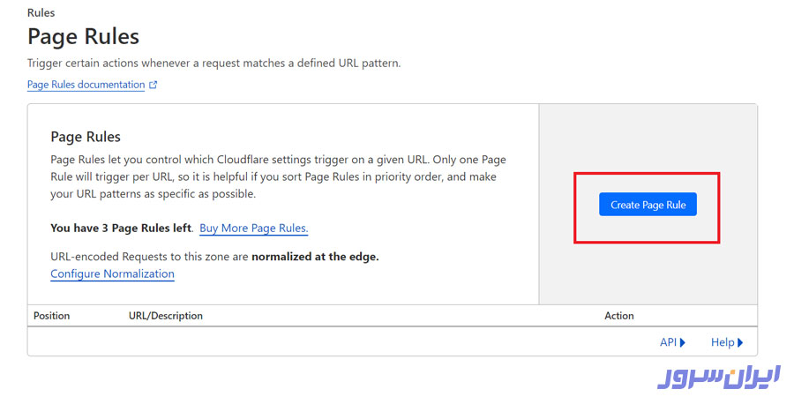Screen dimensions: 794x397
Task: Expand the Help section label
Action: tap(722, 342)
